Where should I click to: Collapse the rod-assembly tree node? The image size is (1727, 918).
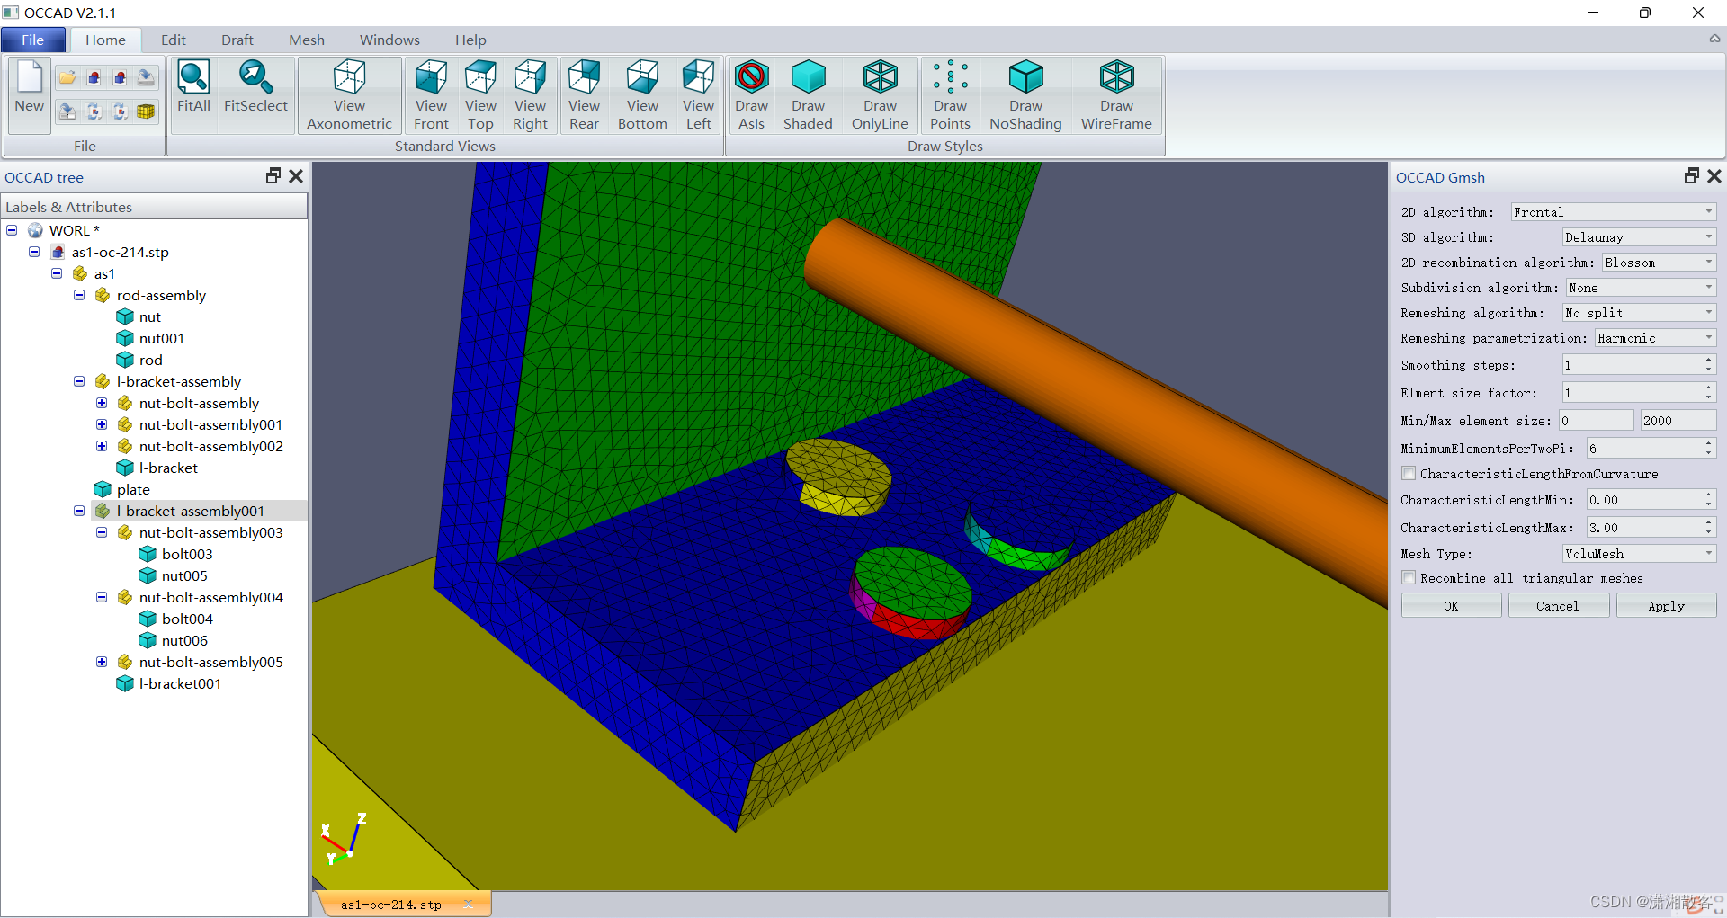point(79,295)
